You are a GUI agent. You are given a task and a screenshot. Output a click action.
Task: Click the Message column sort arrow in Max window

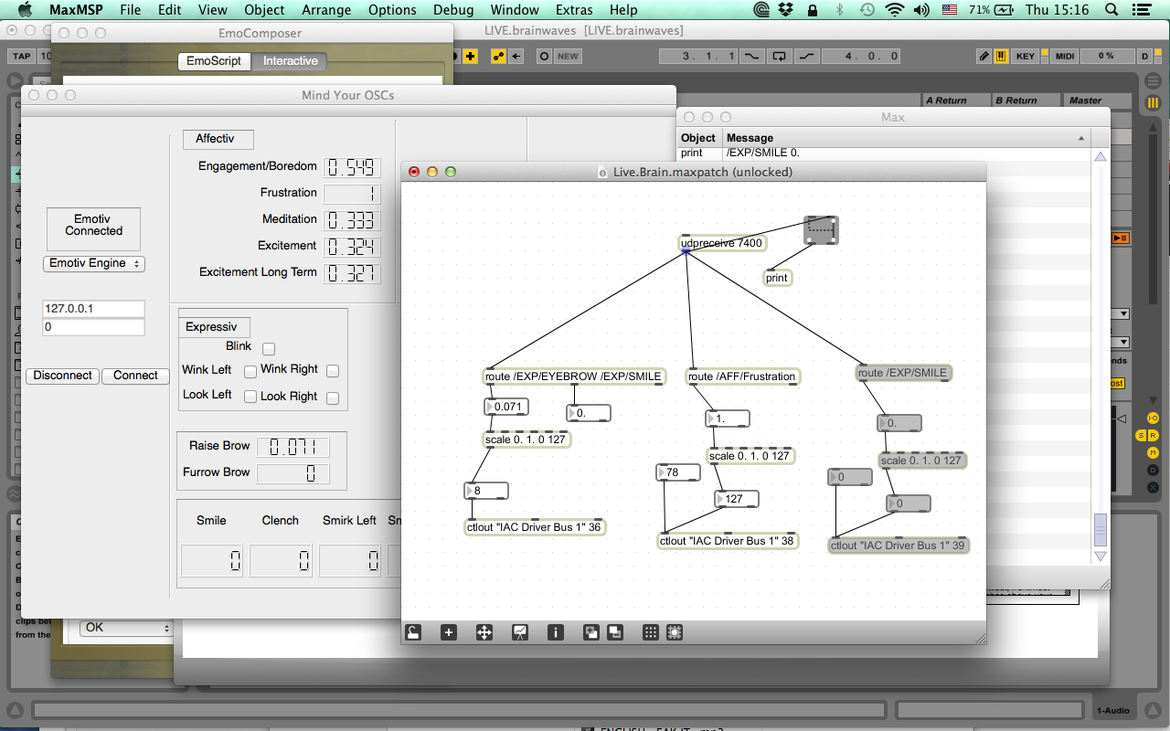1080,137
